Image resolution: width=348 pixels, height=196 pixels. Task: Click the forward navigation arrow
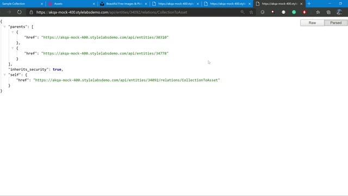pyautogui.click(x=9, y=12)
